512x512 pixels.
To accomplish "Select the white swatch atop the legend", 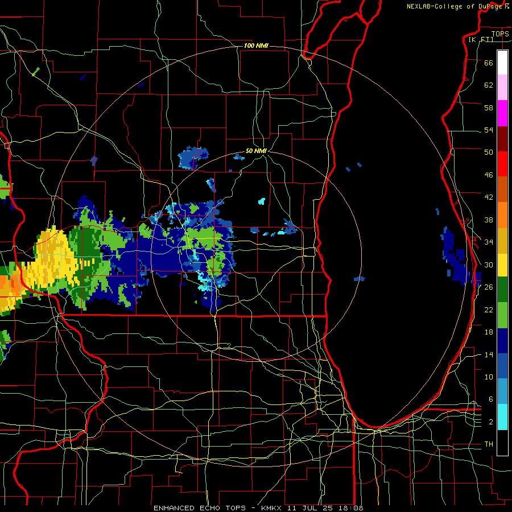I will coord(502,63).
